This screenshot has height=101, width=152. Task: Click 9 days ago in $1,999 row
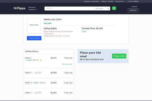pos(68,83)
